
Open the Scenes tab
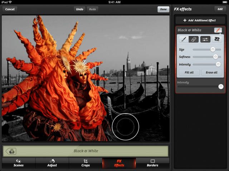(x=19, y=163)
